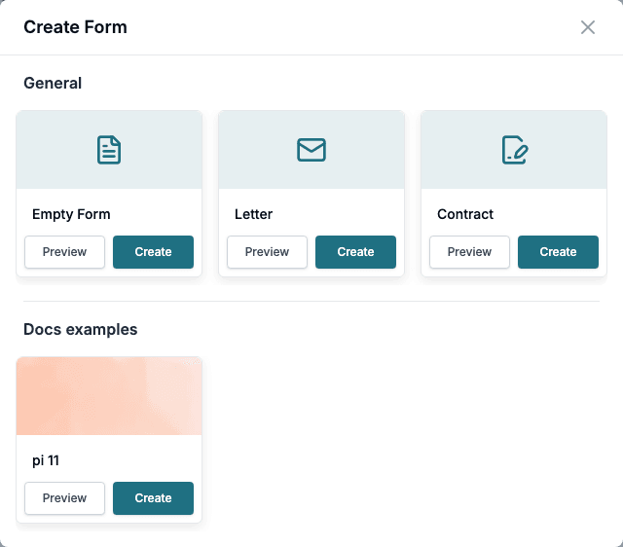Image resolution: width=623 pixels, height=547 pixels.
Task: Select the Contract card title
Action: 465,214
